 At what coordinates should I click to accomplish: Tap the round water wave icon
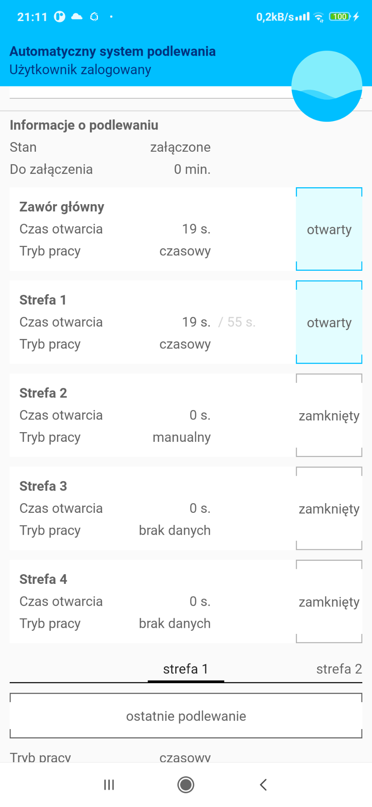click(x=326, y=86)
